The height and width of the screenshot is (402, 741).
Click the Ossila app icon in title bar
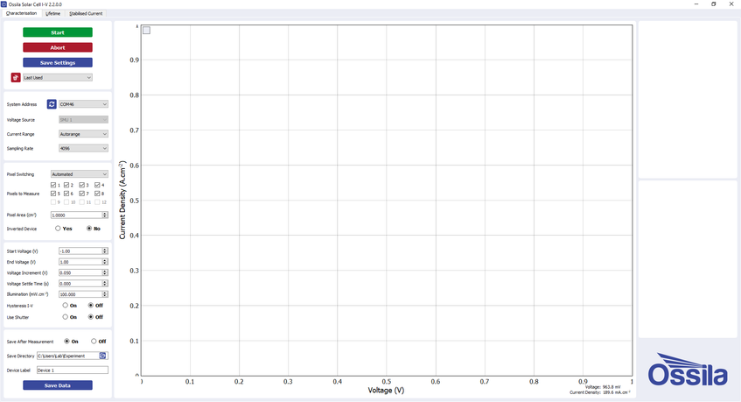[4, 4]
